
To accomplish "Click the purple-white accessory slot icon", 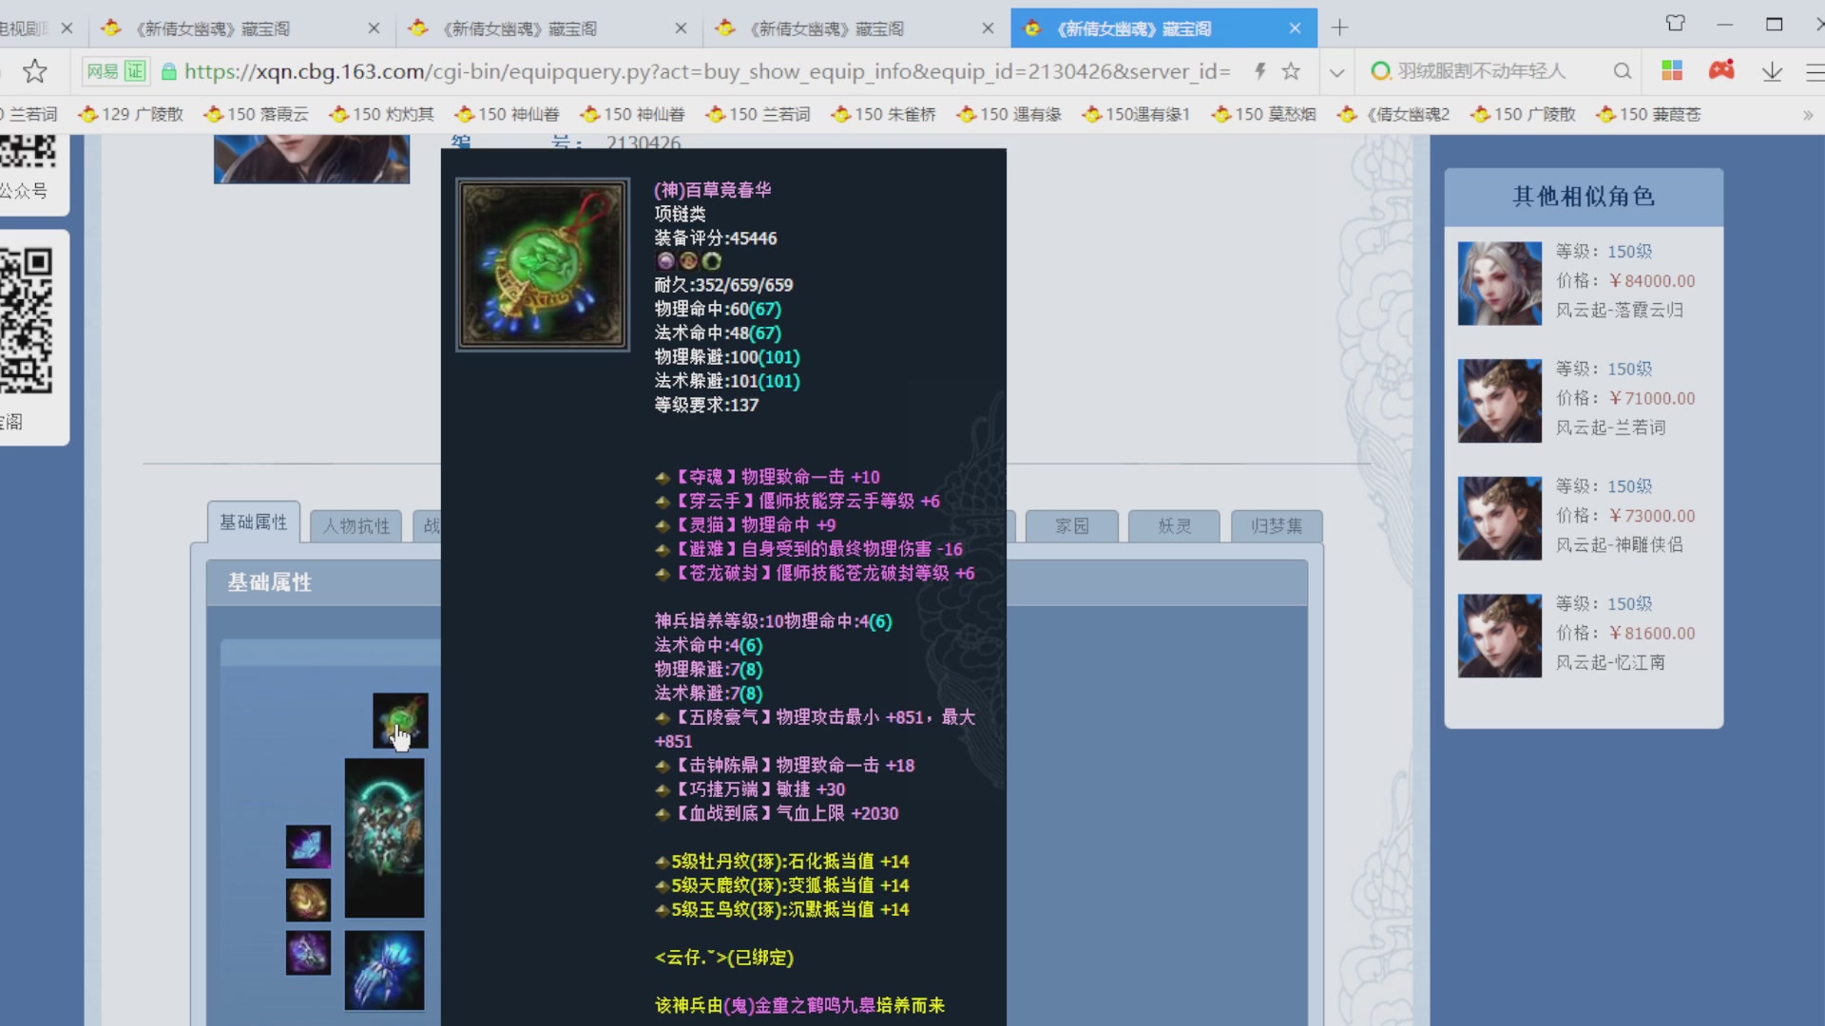I will pos(308,953).
